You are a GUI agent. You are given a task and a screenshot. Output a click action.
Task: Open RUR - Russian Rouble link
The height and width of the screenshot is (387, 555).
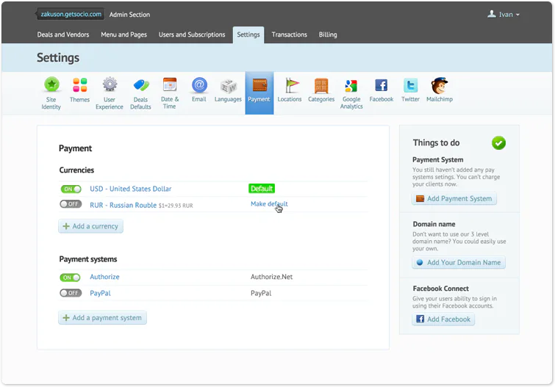[x=123, y=205]
